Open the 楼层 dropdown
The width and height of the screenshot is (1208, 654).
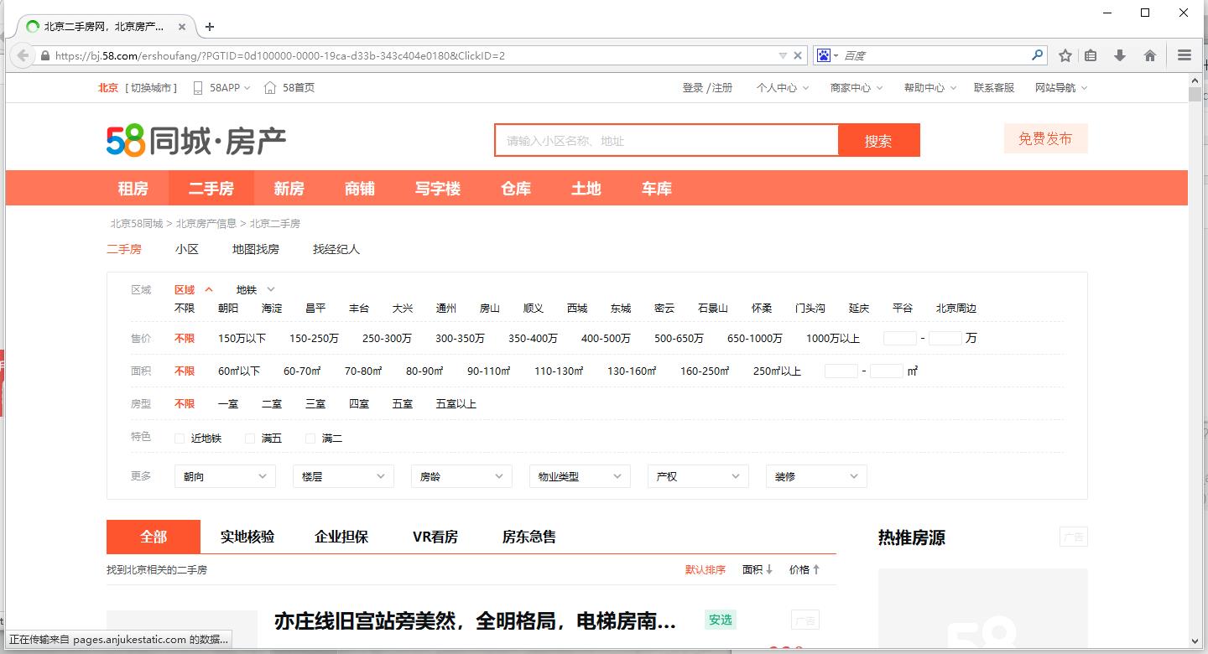coord(343,476)
